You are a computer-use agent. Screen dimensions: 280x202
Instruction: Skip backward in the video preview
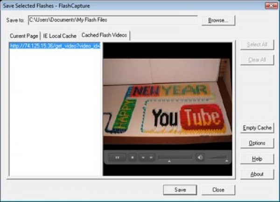[x=143, y=158]
